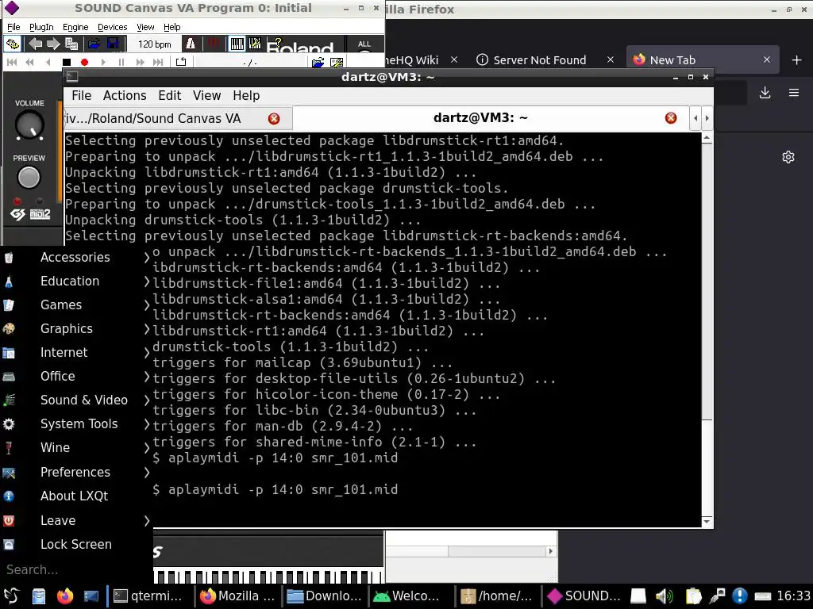The width and height of the screenshot is (813, 609).
Task: Switch to the Roland/Sound Canvas VA terminal tab
Action: [x=177, y=119]
